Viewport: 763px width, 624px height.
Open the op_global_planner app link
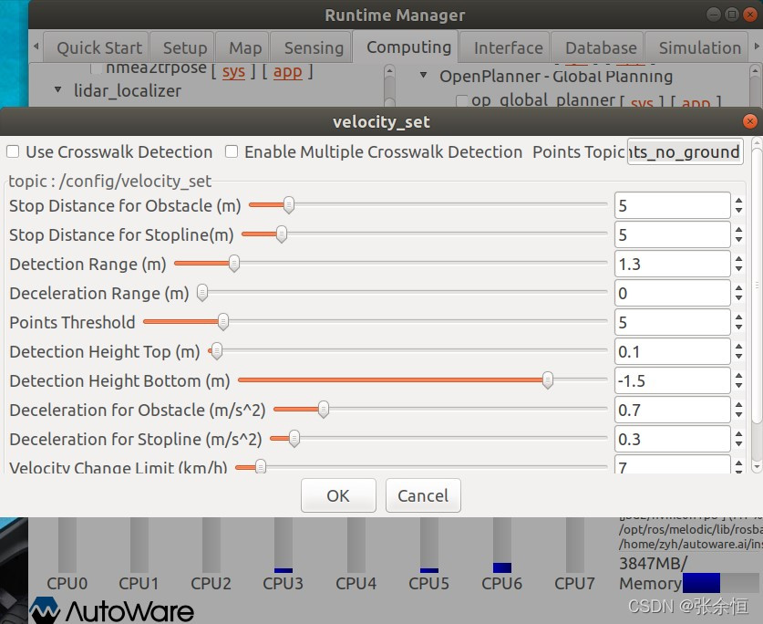click(696, 102)
